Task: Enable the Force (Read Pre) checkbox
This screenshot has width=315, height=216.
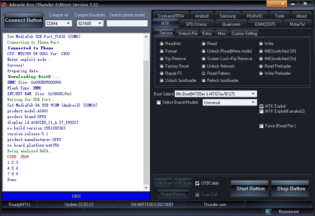Action: (x=261, y=126)
